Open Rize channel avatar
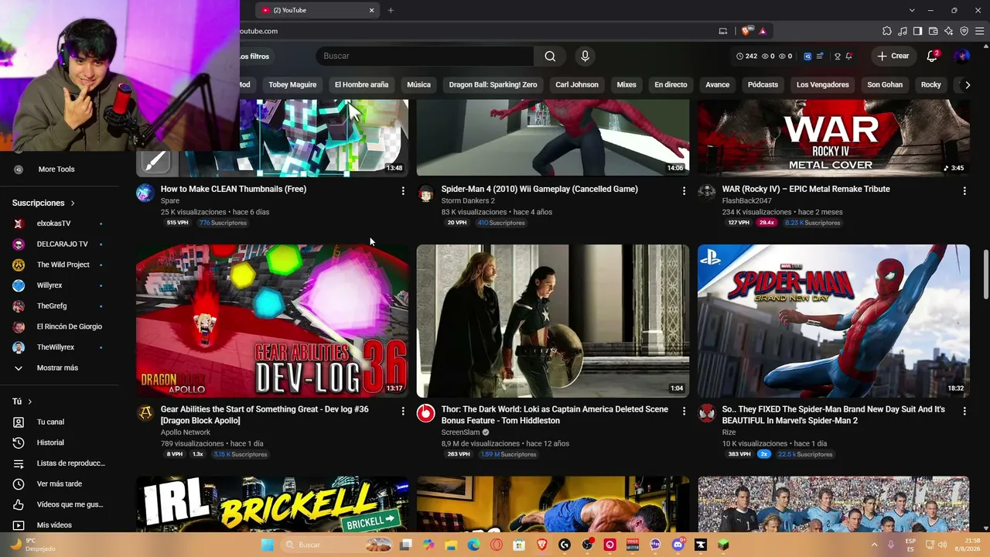The height and width of the screenshot is (557, 990). [707, 413]
